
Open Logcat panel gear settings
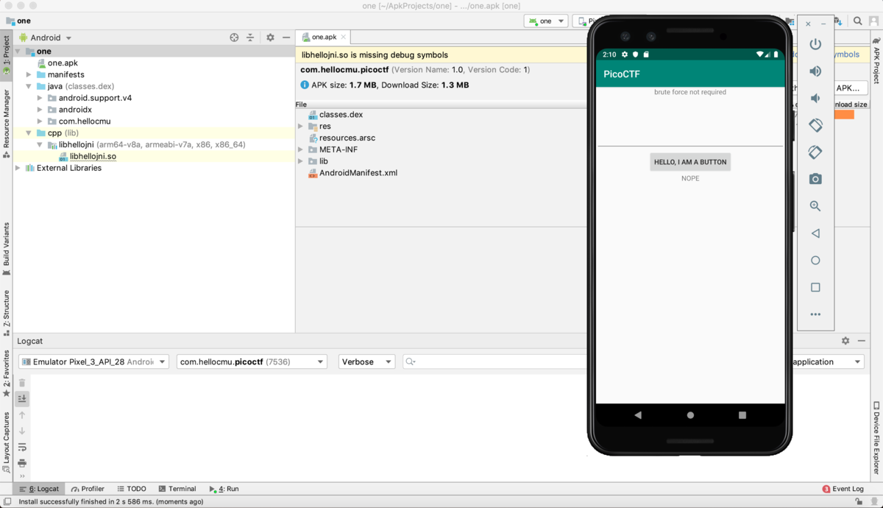coord(845,341)
